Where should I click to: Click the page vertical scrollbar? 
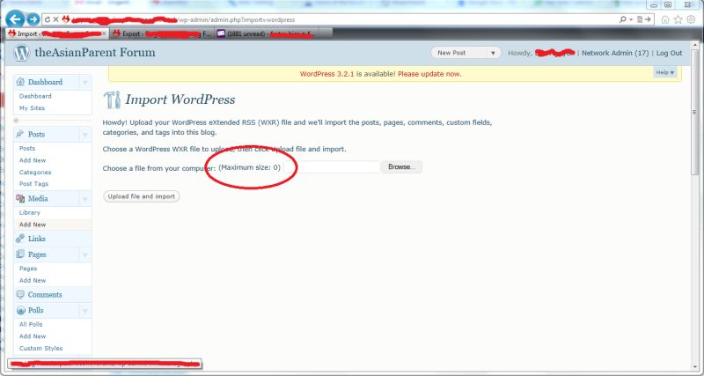coord(695,113)
